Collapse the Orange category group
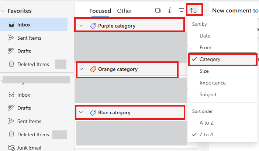This screenshot has width=259, height=151. tap(81, 69)
